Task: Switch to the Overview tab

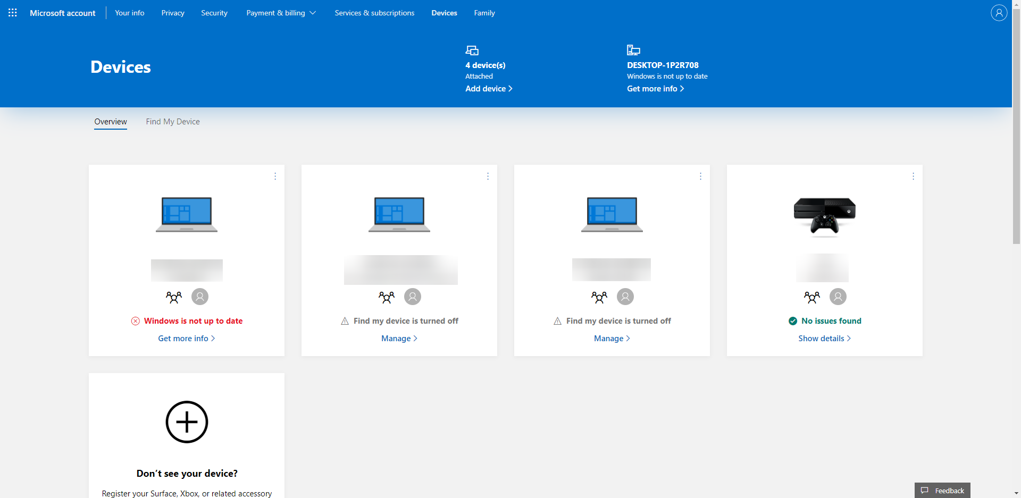Action: [111, 122]
